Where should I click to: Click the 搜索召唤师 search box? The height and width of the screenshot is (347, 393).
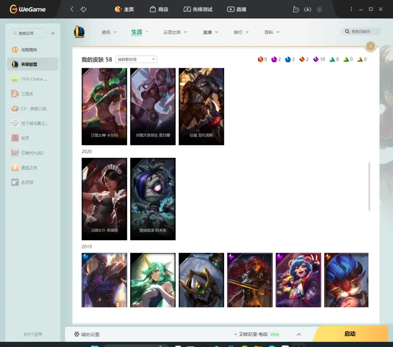[x=360, y=31]
